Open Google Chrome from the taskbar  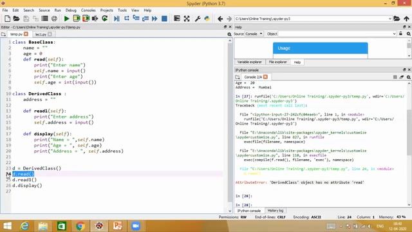click(x=80, y=226)
